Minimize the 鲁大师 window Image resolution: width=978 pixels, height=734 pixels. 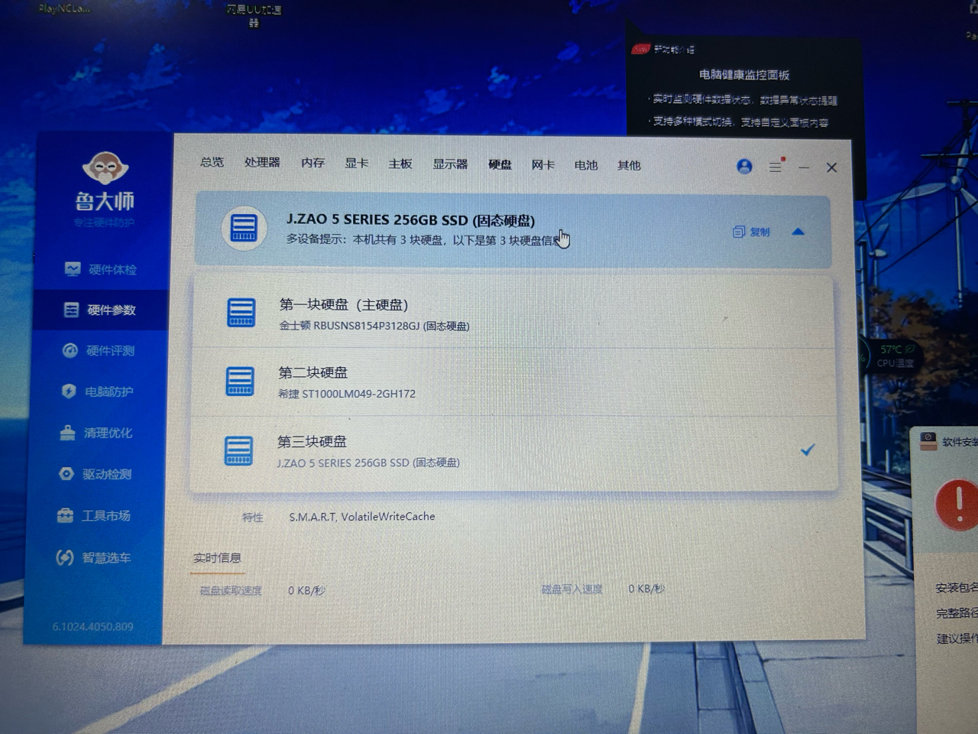[x=804, y=167]
